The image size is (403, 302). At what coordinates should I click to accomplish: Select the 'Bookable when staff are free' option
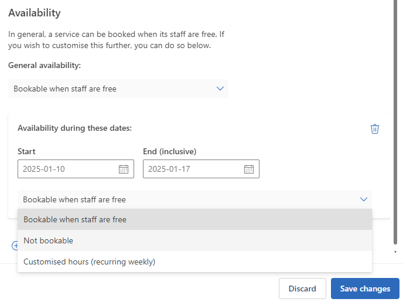(x=75, y=220)
